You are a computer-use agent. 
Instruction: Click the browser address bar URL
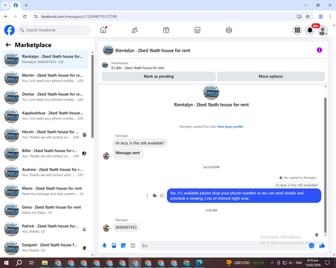(x=79, y=17)
